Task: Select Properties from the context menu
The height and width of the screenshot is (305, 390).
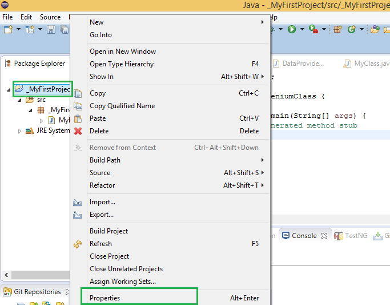Action: pyautogui.click(x=105, y=298)
